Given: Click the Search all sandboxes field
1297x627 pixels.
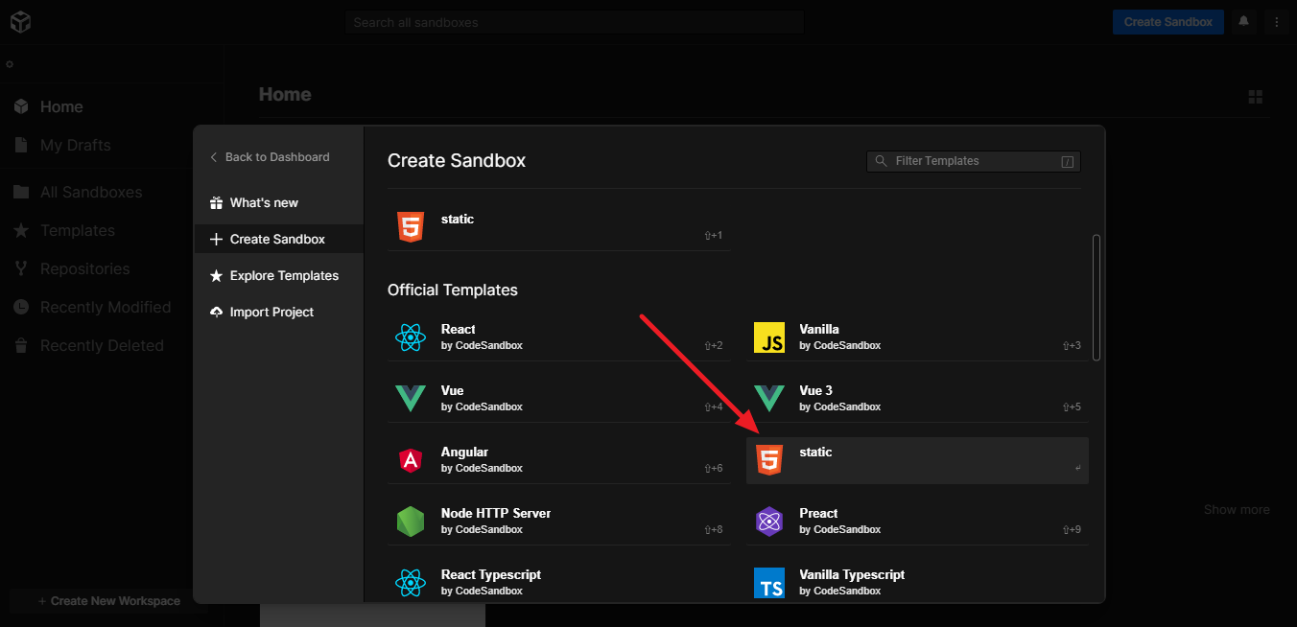Looking at the screenshot, I should tap(574, 22).
